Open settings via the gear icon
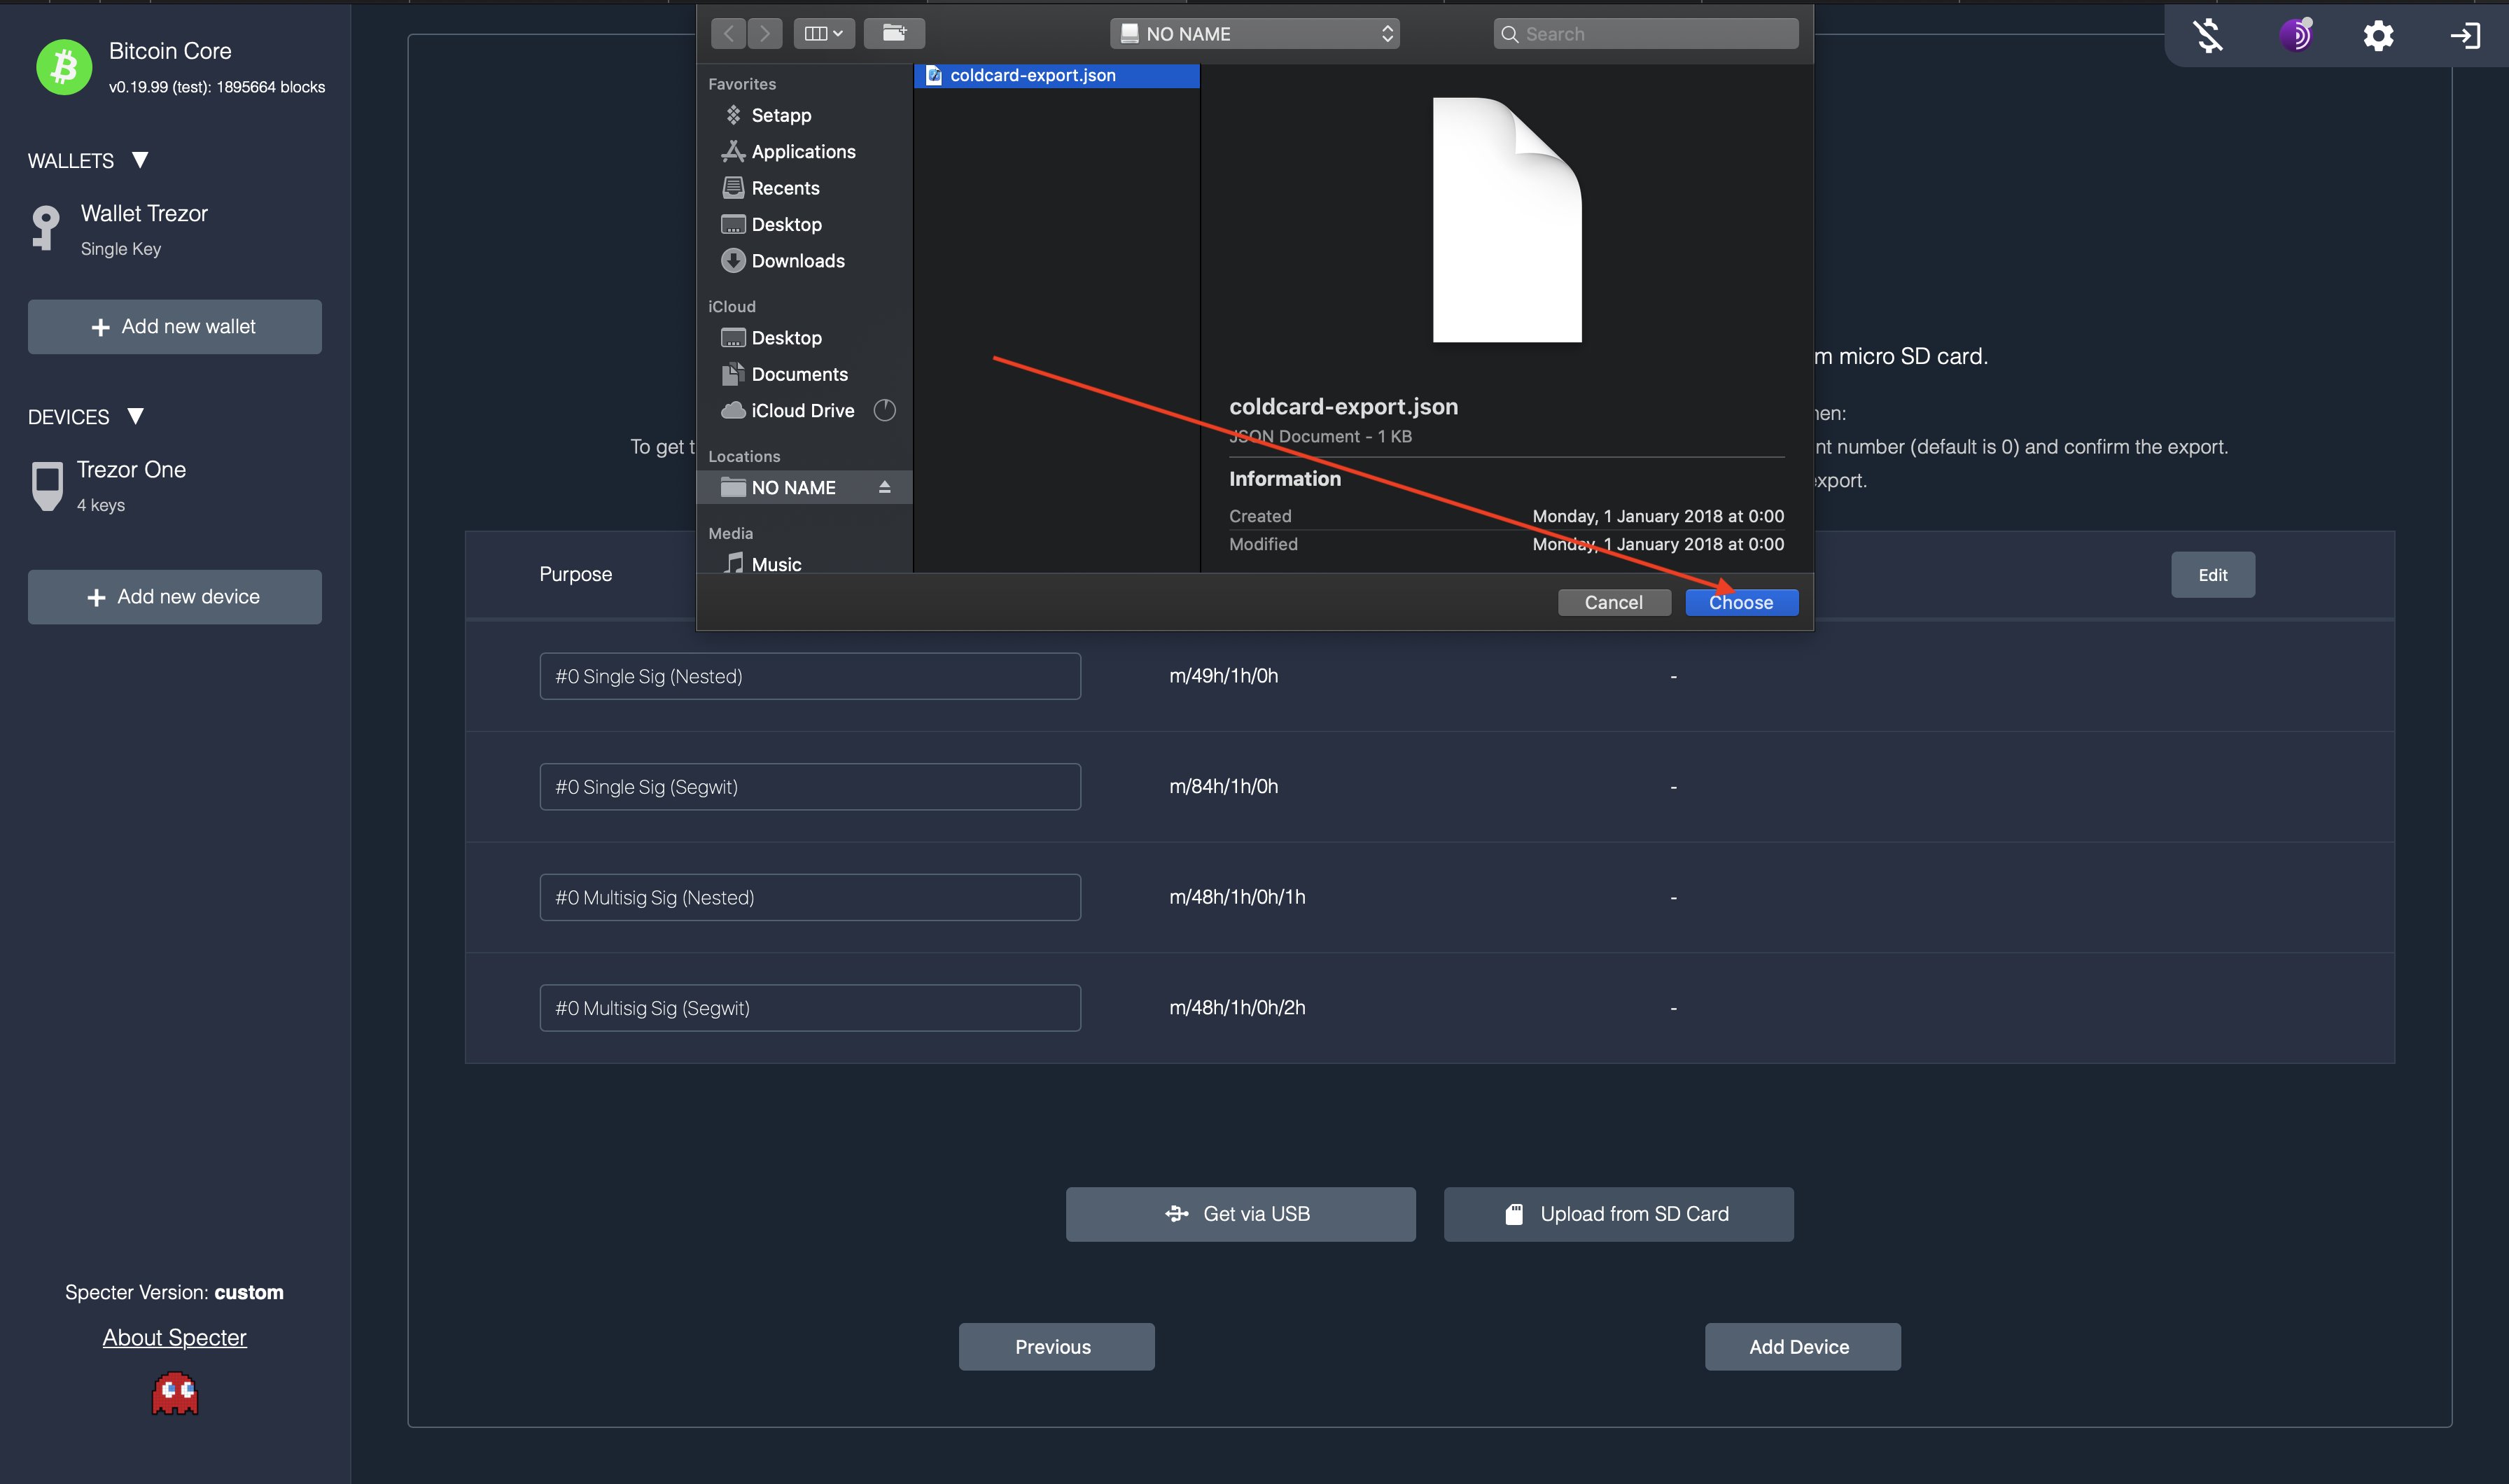Image resolution: width=2509 pixels, height=1484 pixels. tap(2378, 36)
